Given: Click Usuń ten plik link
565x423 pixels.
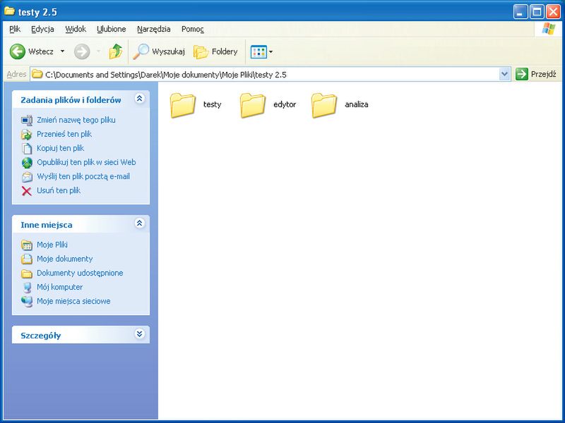Looking at the screenshot, I should click(59, 190).
